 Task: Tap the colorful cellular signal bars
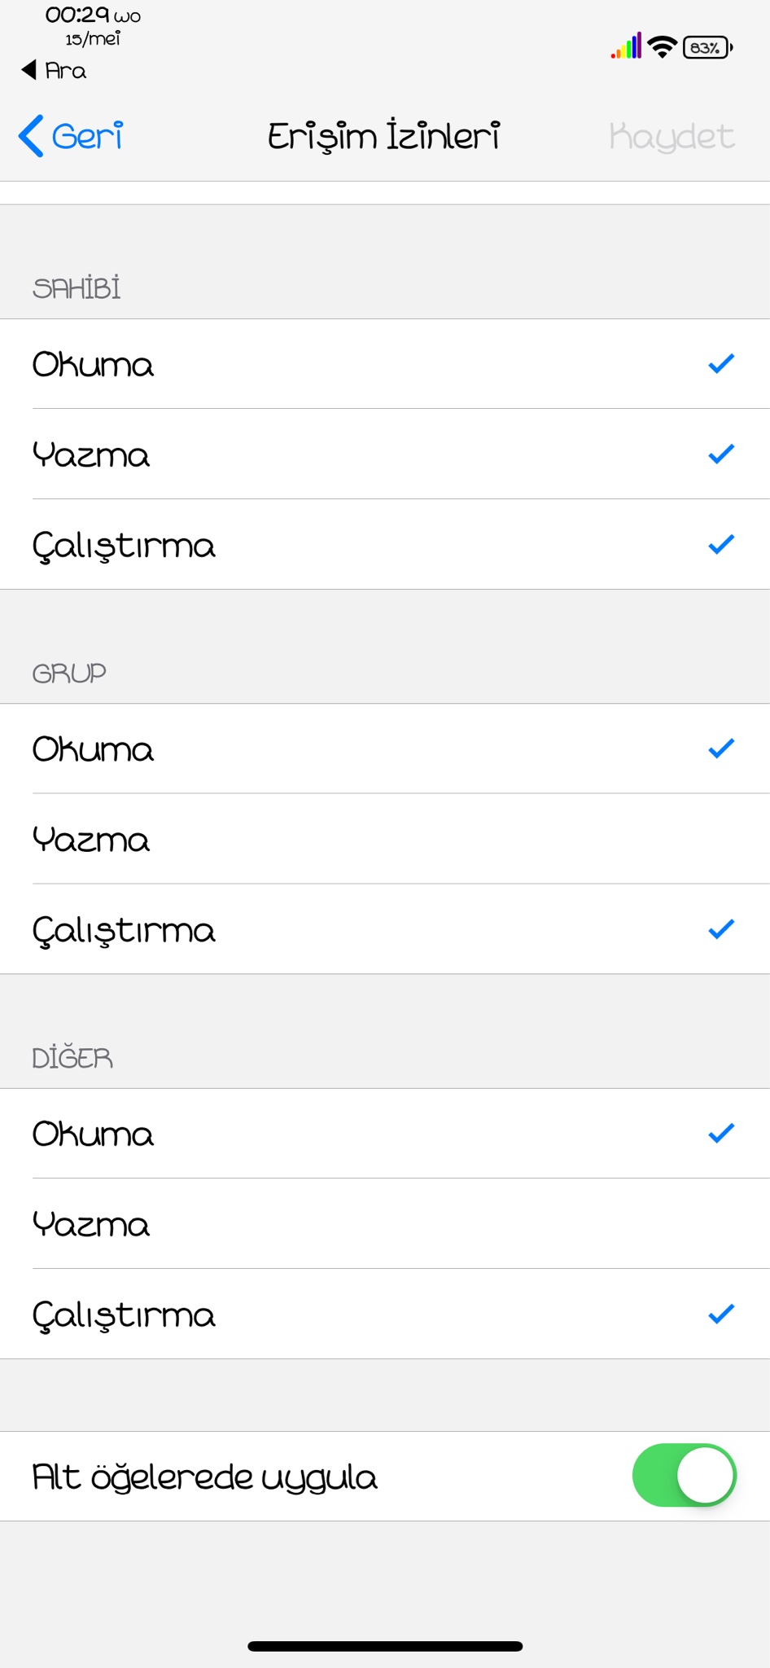tap(627, 46)
